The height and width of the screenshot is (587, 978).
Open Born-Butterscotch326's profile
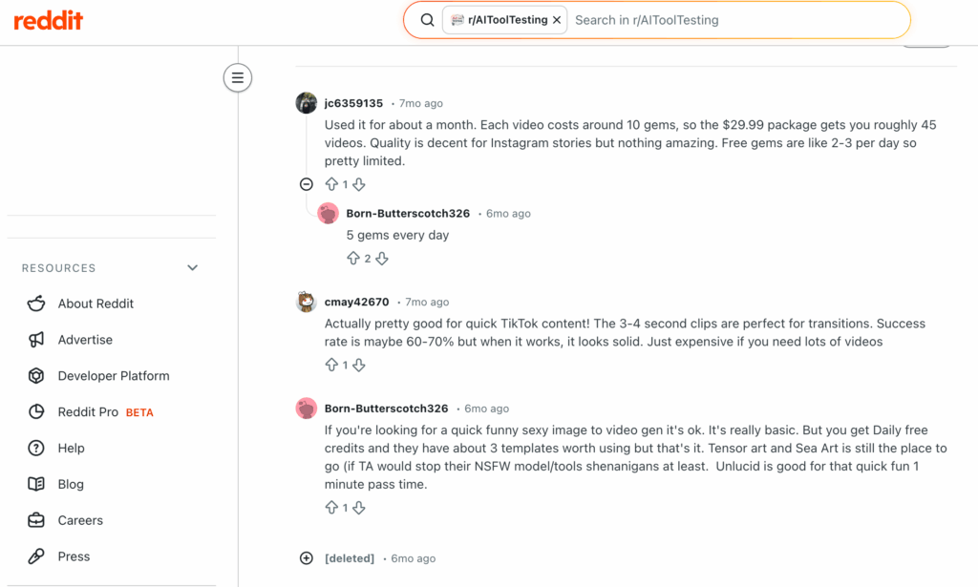point(408,213)
